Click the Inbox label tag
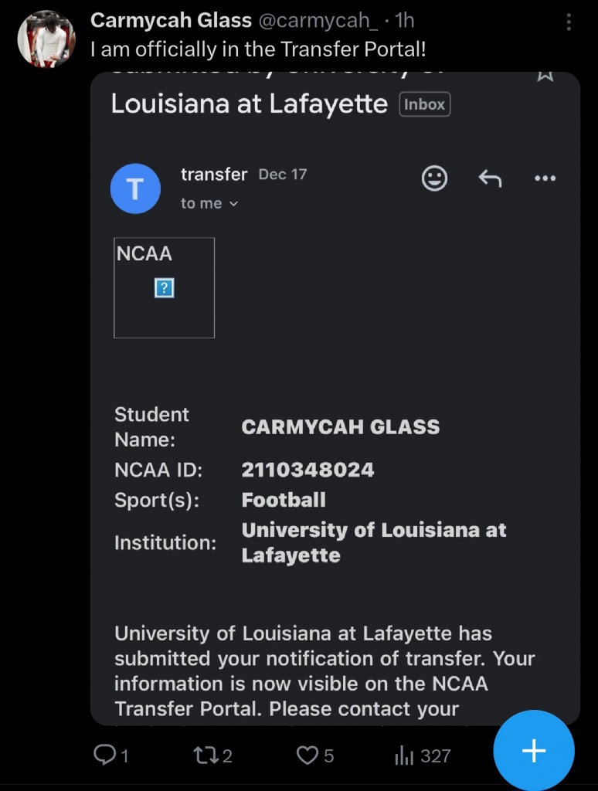598x791 pixels. (424, 104)
